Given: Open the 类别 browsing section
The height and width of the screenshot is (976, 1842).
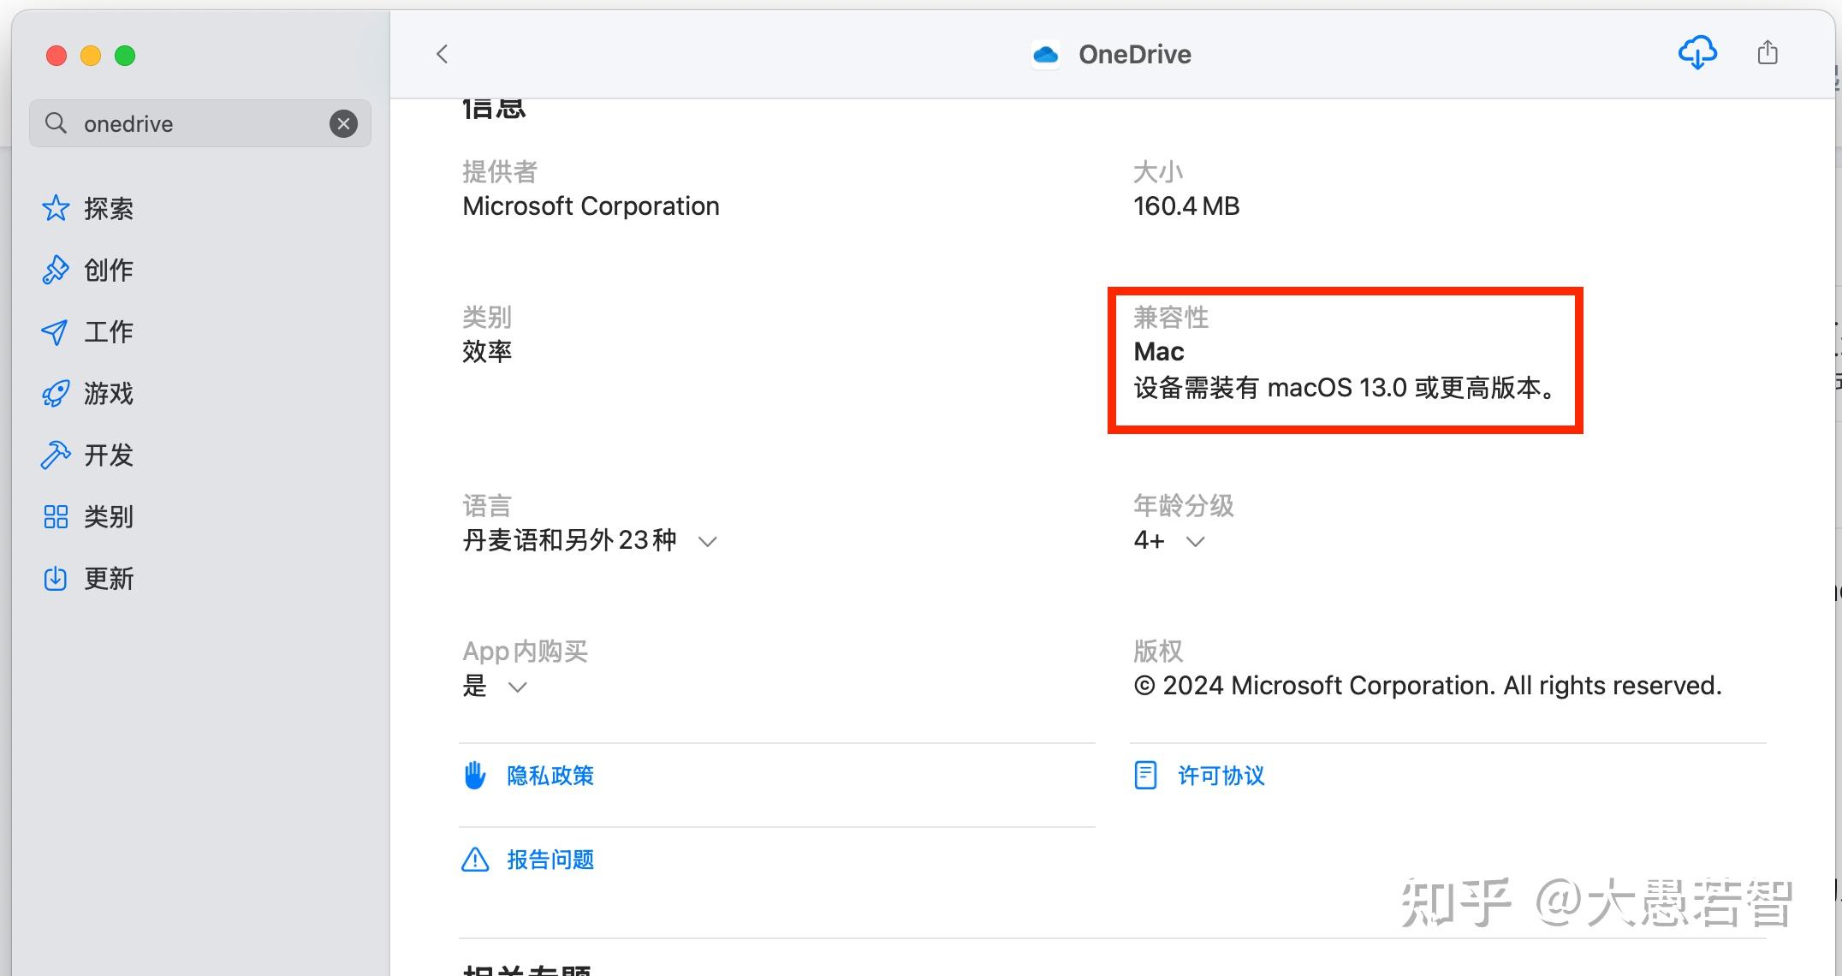Looking at the screenshot, I should (x=108, y=516).
